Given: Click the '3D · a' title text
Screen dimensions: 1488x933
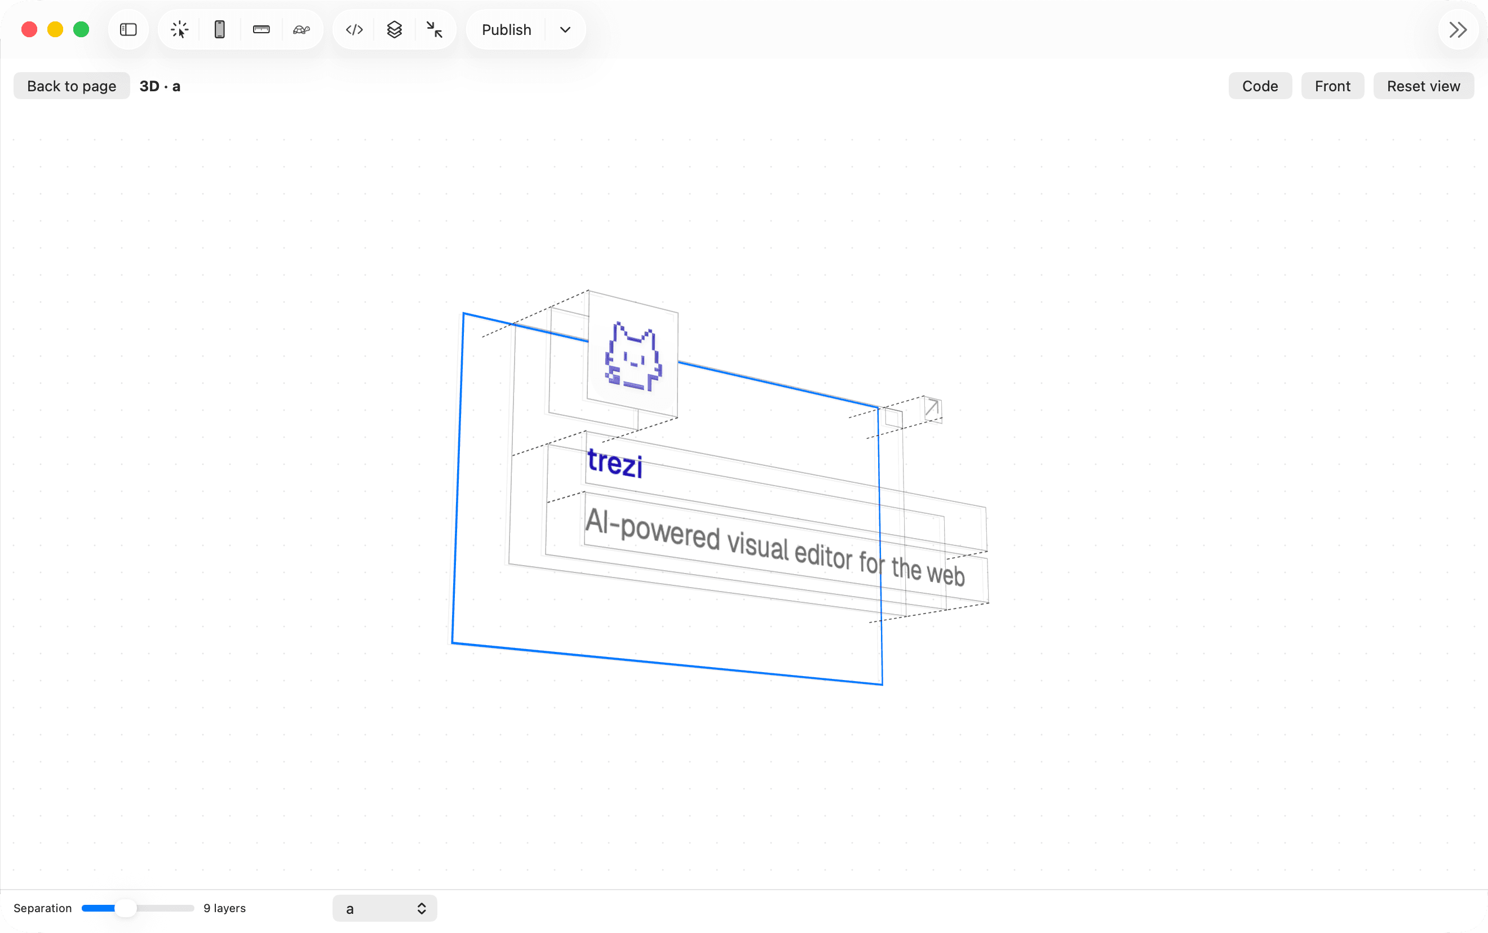Looking at the screenshot, I should [x=160, y=86].
